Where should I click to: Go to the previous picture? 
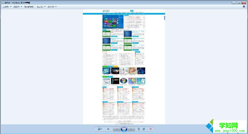coord(117,129)
